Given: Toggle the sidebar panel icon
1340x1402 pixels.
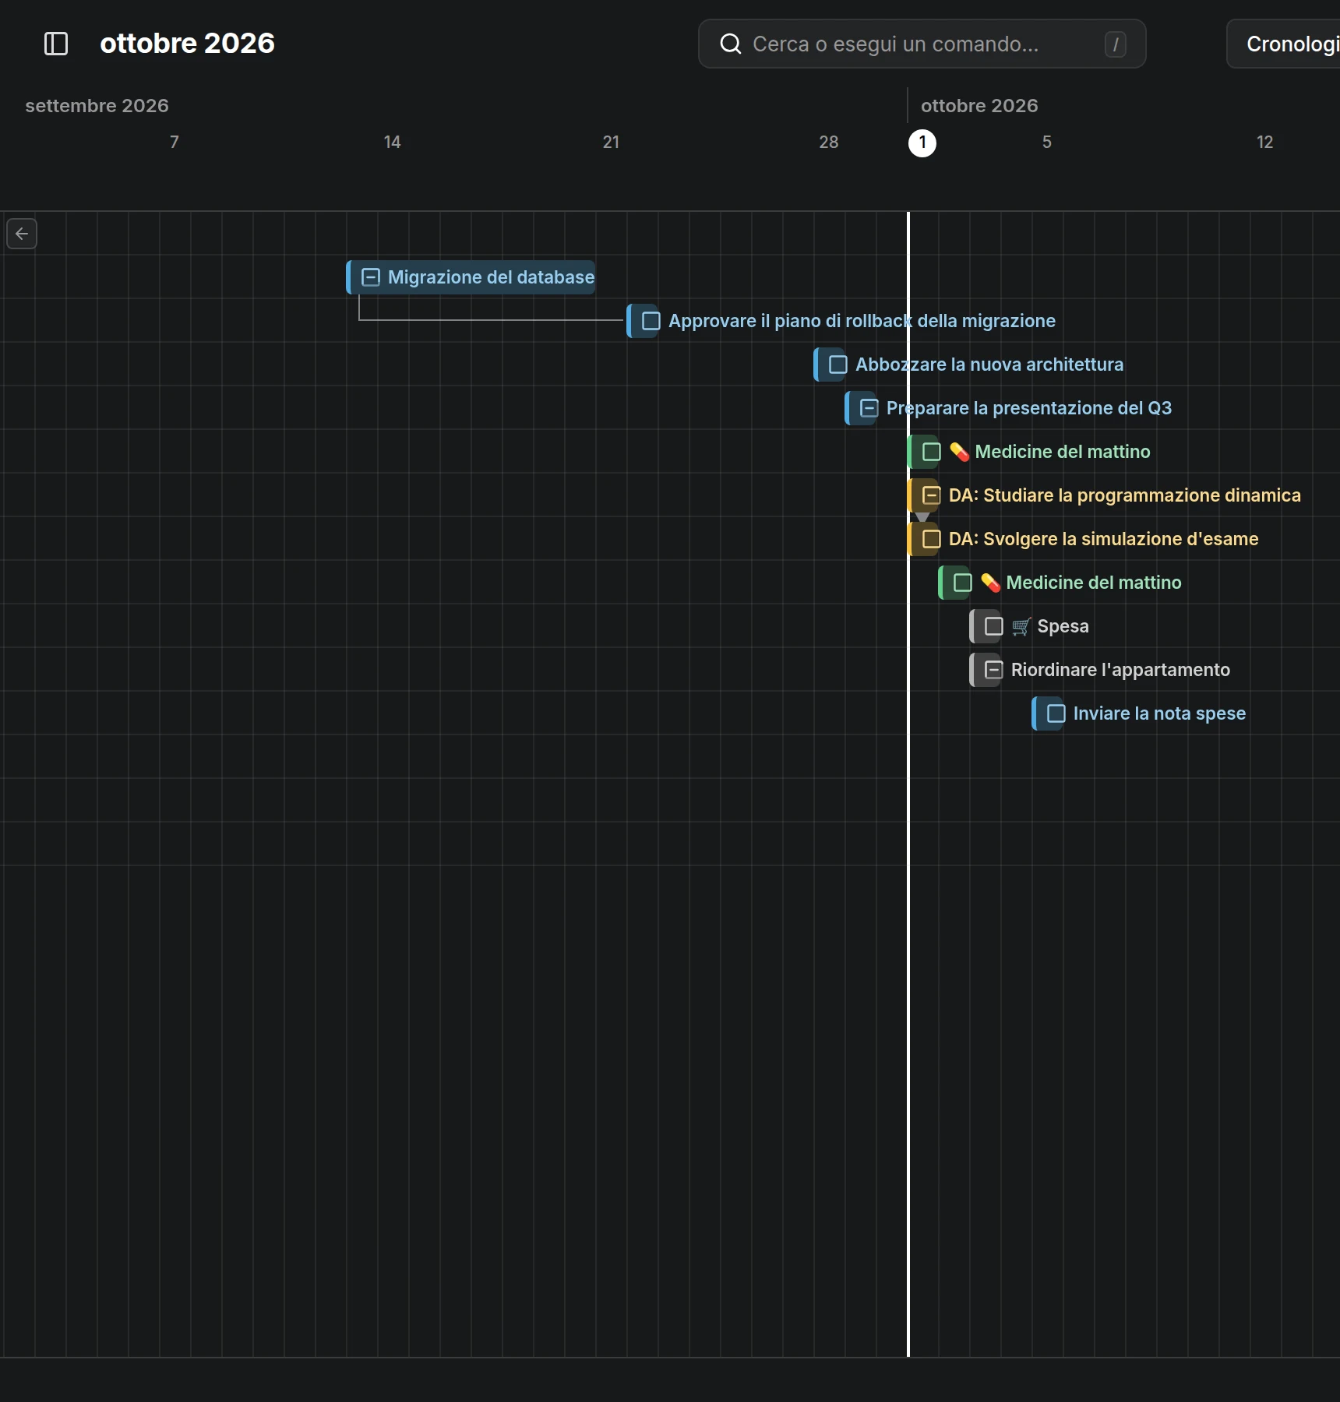Looking at the screenshot, I should click(56, 44).
